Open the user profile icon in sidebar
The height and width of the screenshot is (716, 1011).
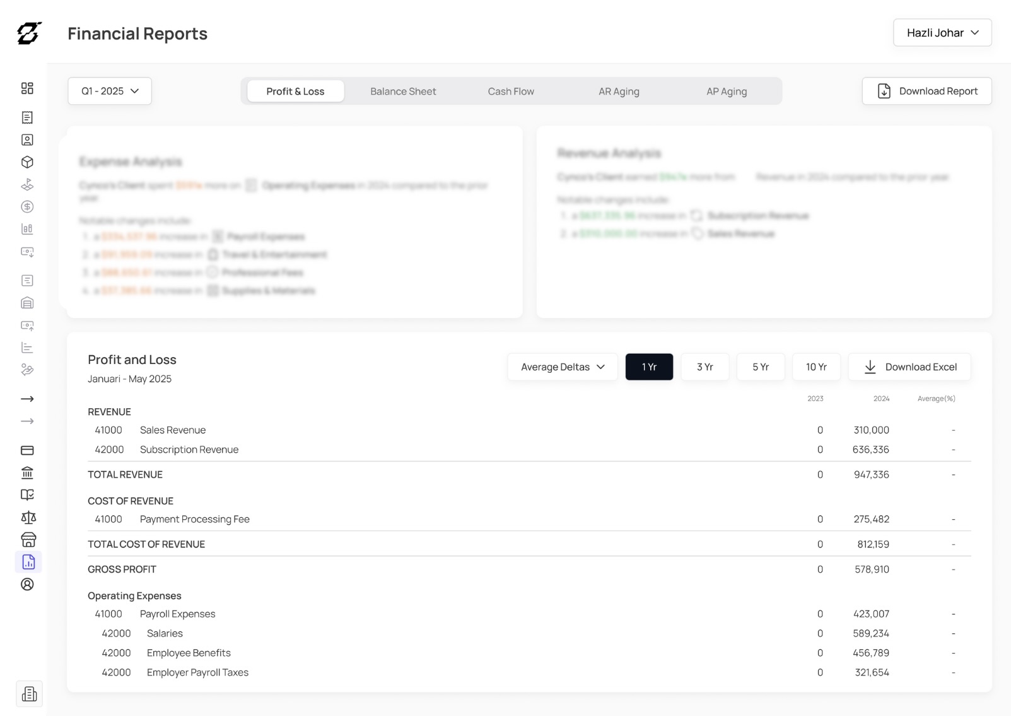28,585
